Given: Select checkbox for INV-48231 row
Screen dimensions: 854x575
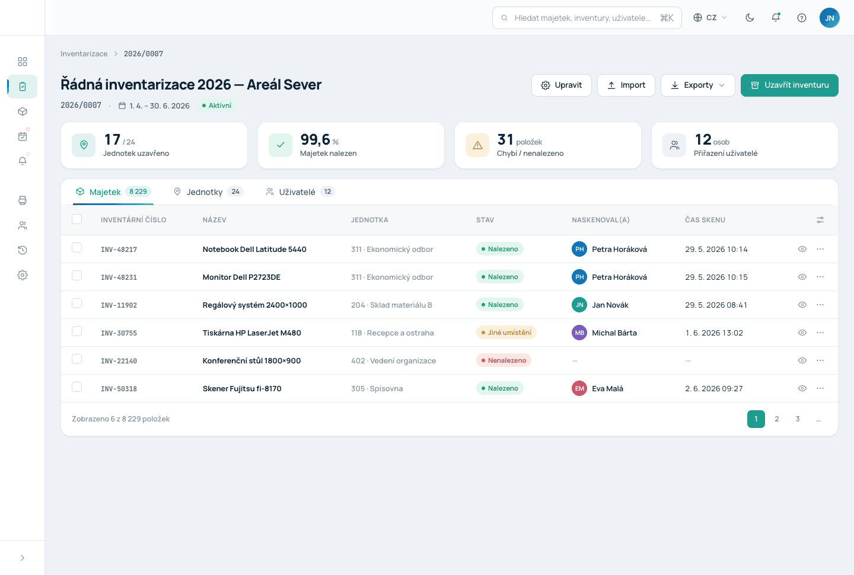Looking at the screenshot, I should 77,276.
